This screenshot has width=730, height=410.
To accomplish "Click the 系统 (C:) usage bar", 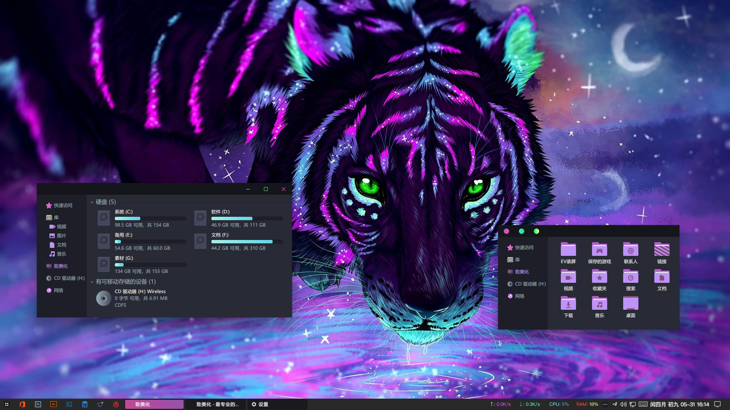I will coord(151,219).
